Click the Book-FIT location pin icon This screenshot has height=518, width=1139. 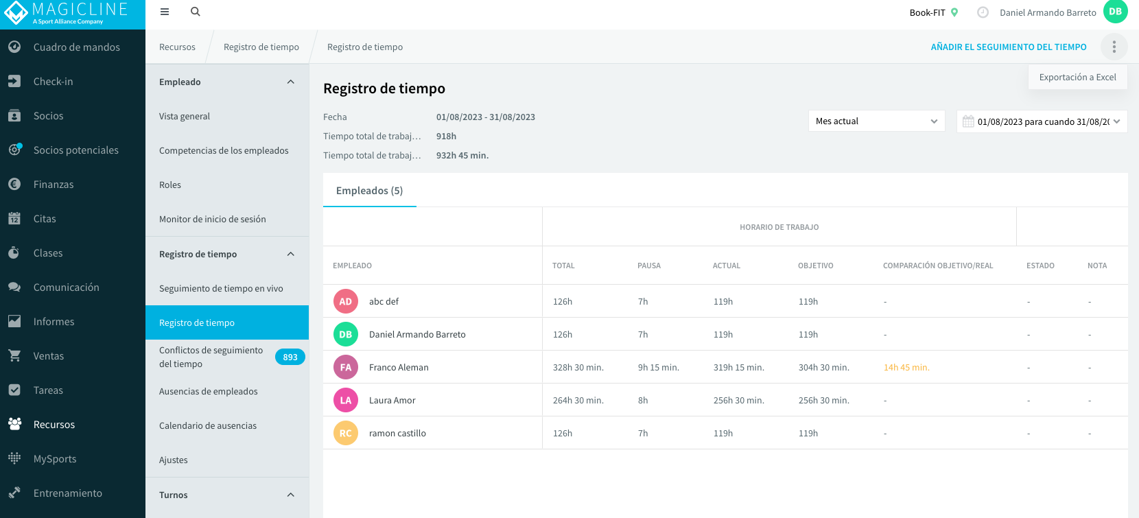coord(954,12)
